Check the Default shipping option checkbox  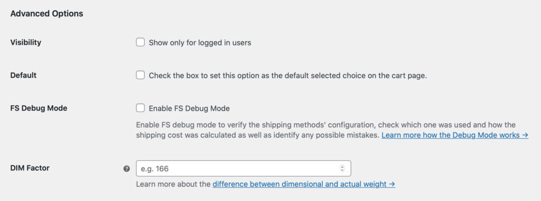click(x=140, y=75)
